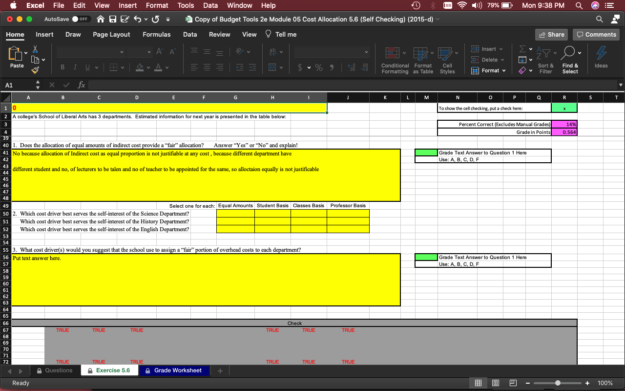Select Equal Amounts cell for Science Department
Viewport: 625px width, 391px height.
coord(235,214)
